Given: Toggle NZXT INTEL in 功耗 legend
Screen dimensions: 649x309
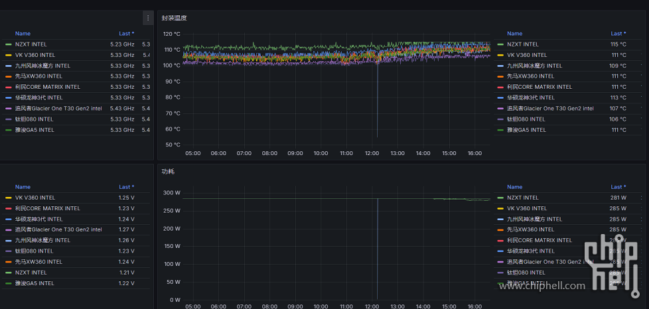Looking at the screenshot, I should point(523,198).
